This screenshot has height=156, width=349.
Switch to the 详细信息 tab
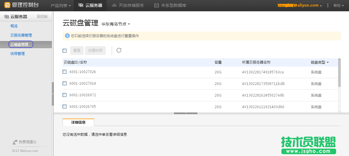click(x=78, y=122)
